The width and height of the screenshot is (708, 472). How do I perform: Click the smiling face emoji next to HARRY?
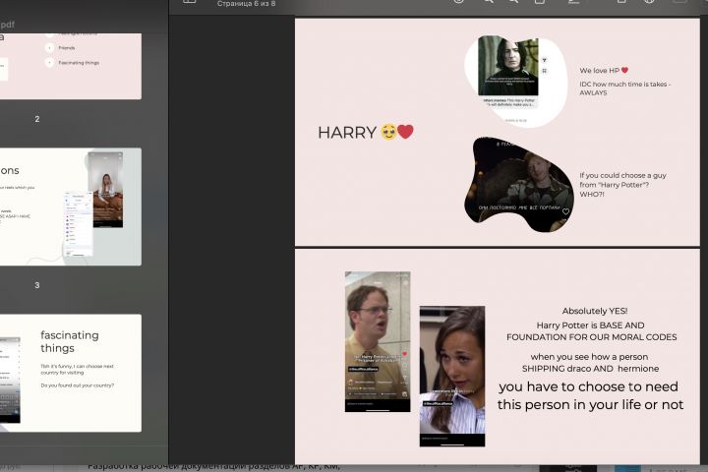pyautogui.click(x=388, y=132)
